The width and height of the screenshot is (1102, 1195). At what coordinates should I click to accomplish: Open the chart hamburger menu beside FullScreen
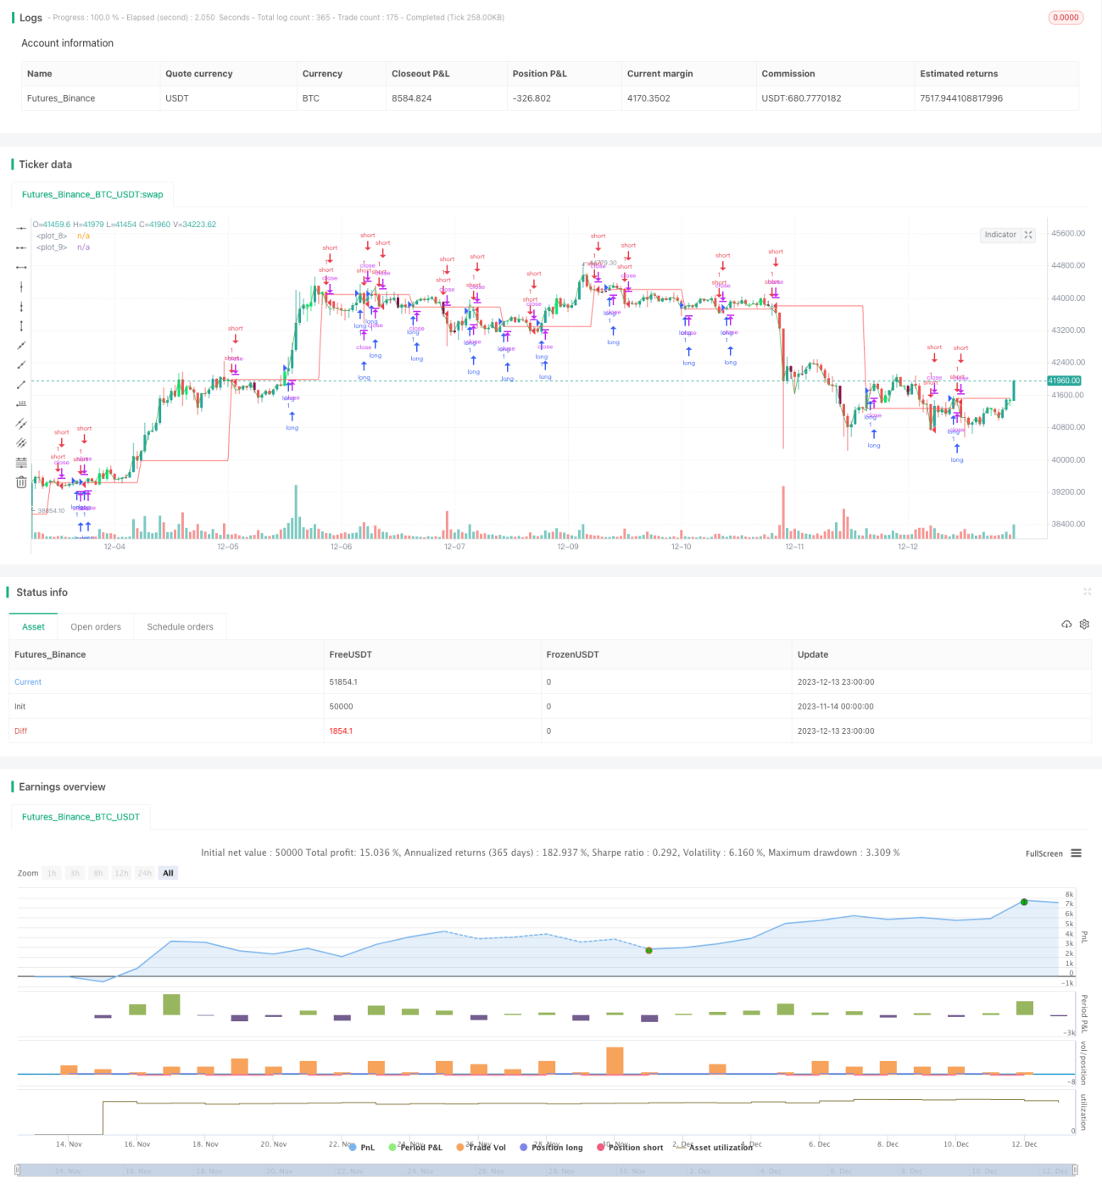(1076, 853)
